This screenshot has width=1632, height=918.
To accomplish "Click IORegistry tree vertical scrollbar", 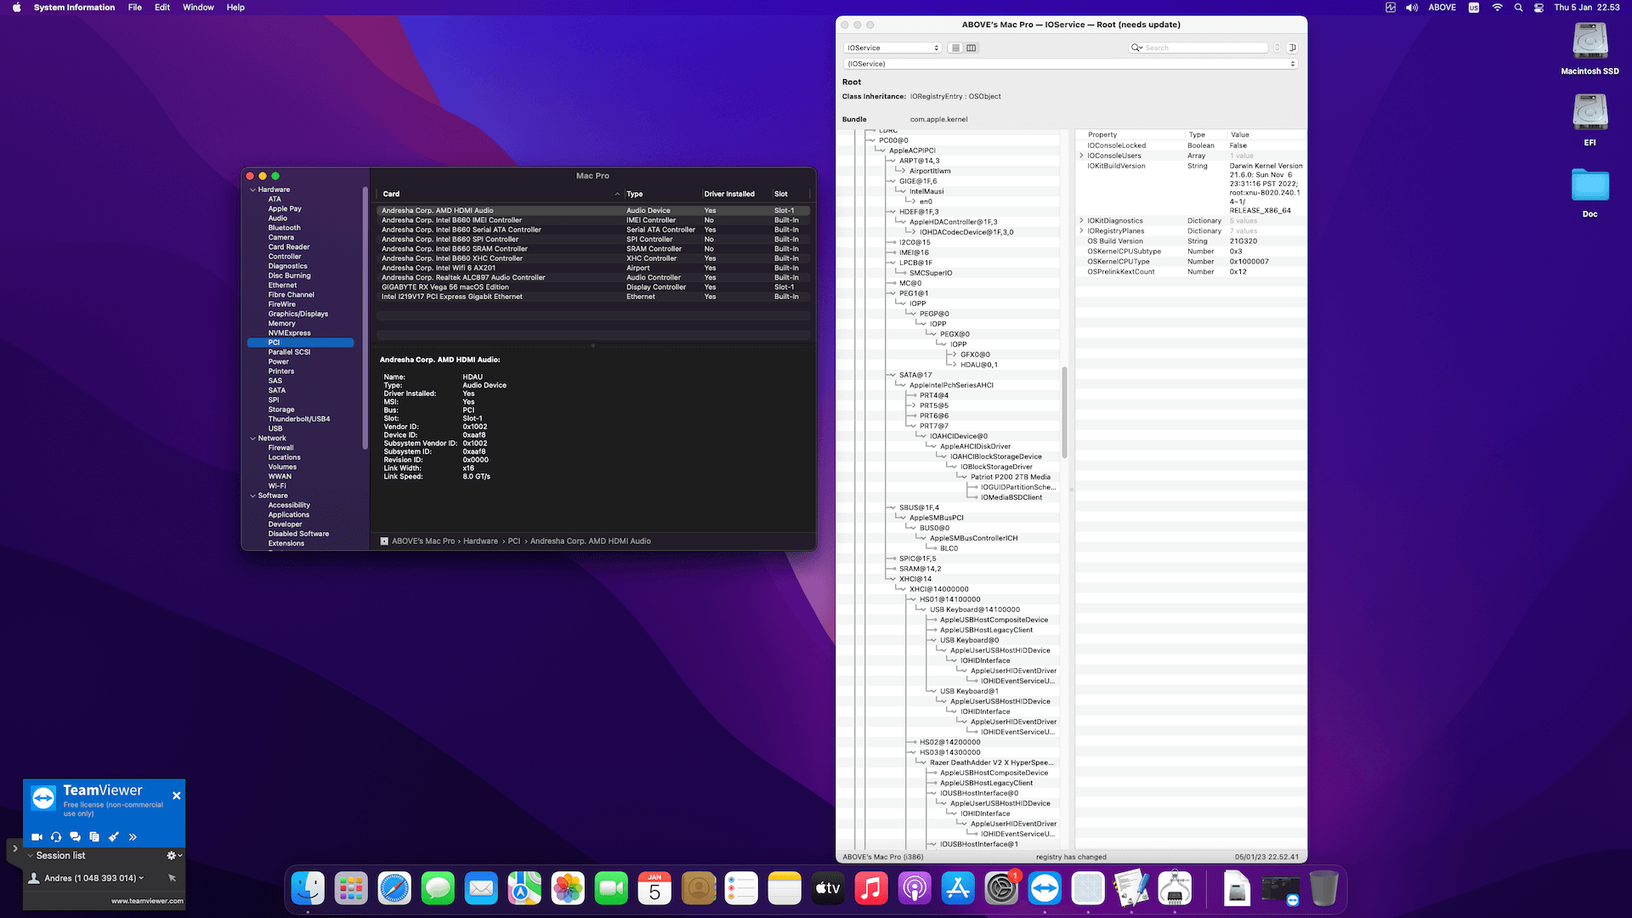I will (x=1064, y=412).
